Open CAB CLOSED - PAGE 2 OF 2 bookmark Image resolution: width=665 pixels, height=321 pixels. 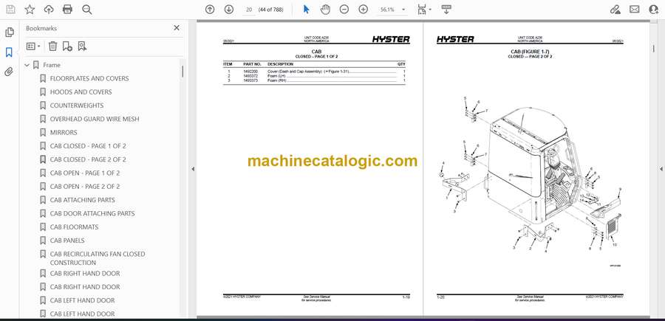pyautogui.click(x=88, y=159)
